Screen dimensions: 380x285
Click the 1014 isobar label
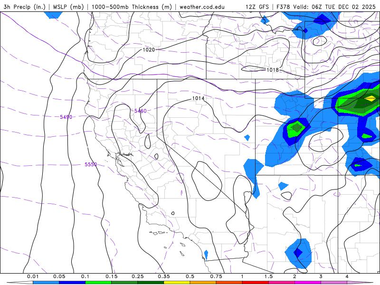198,98
